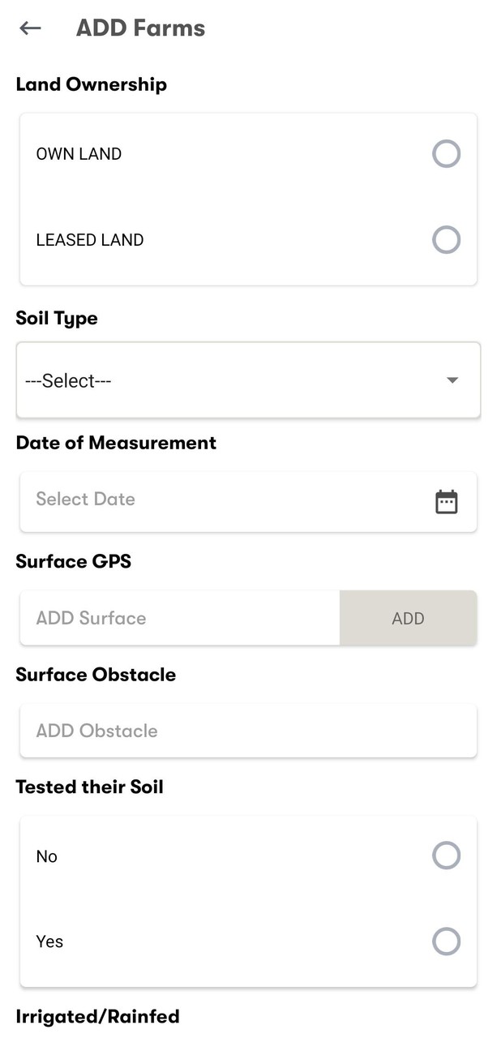The height and width of the screenshot is (1038, 497).
Task: Tap the OWN LAND label text
Action: 79,154
